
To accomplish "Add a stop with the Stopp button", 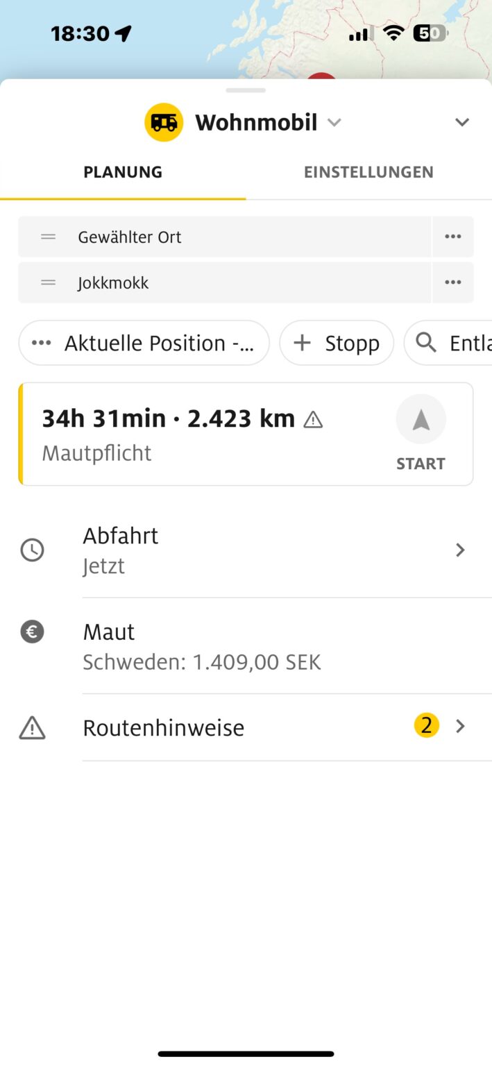I will (337, 342).
